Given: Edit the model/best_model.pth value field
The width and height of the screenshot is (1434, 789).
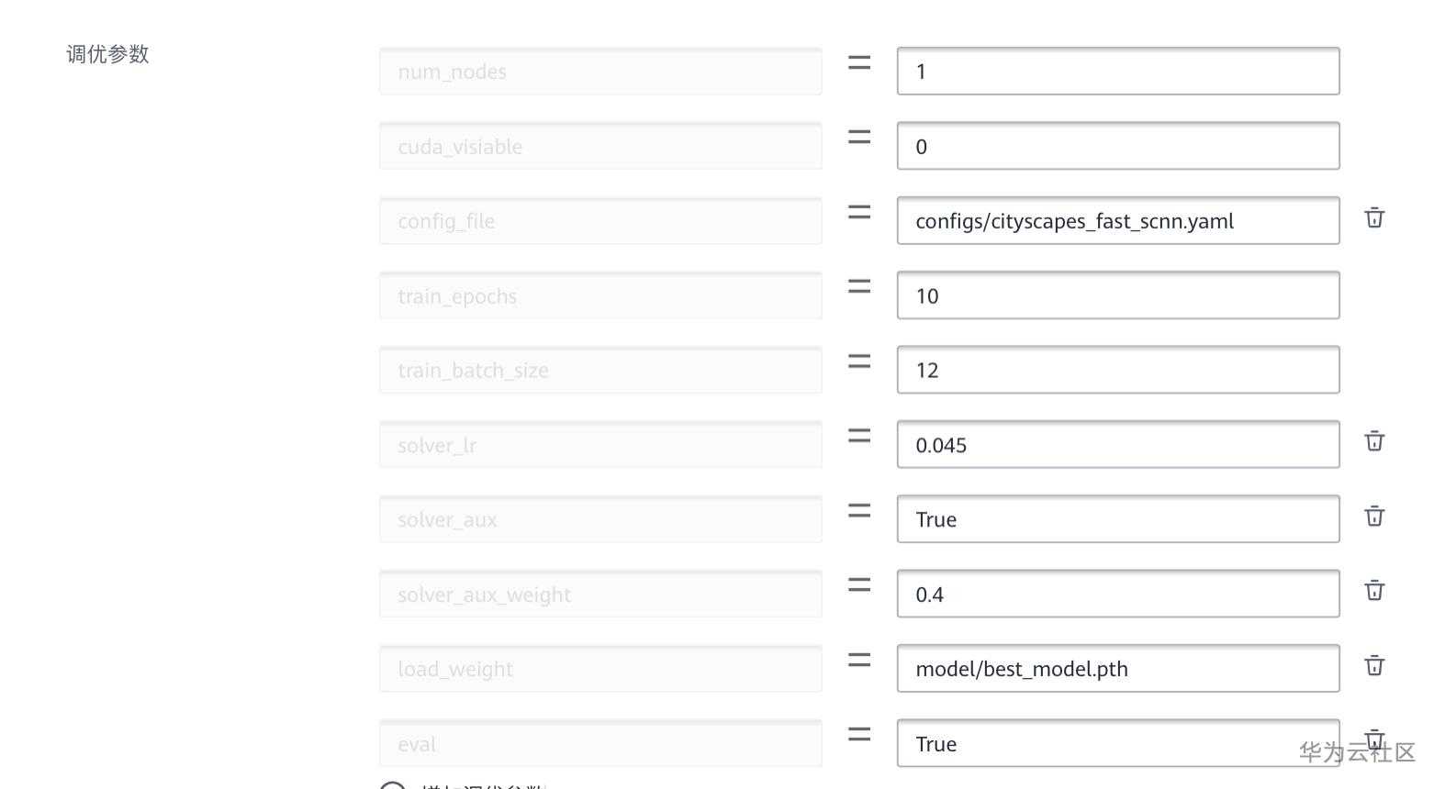Looking at the screenshot, I should (x=1117, y=669).
